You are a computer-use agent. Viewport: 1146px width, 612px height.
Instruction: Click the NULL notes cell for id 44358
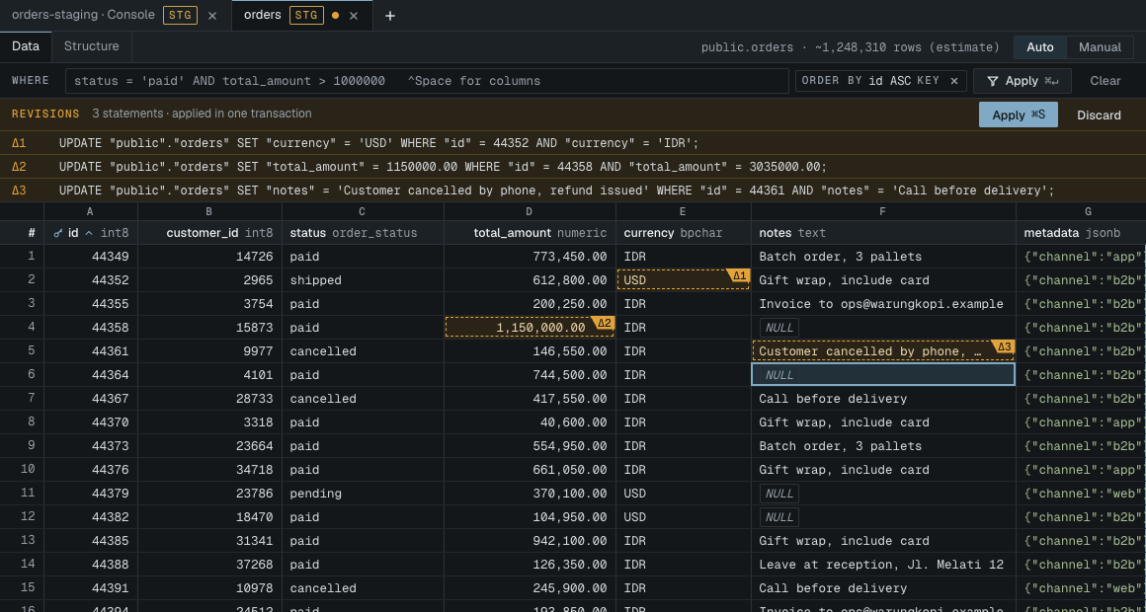click(x=883, y=328)
